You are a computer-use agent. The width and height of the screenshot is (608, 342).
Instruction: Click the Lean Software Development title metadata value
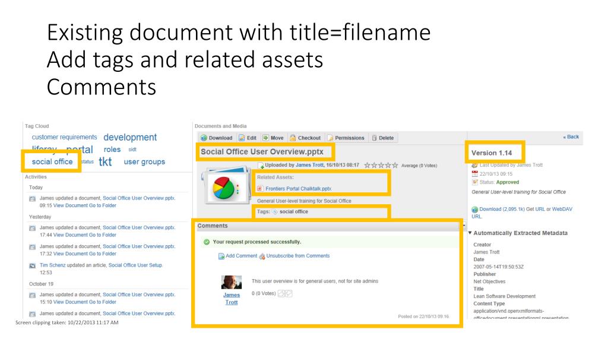(504, 296)
